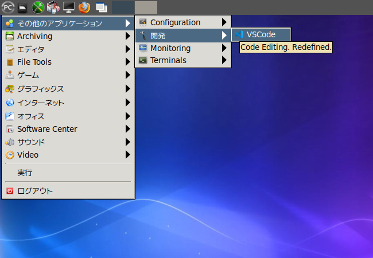Open the Software Center submenu
373x258 pixels.
(x=68, y=129)
